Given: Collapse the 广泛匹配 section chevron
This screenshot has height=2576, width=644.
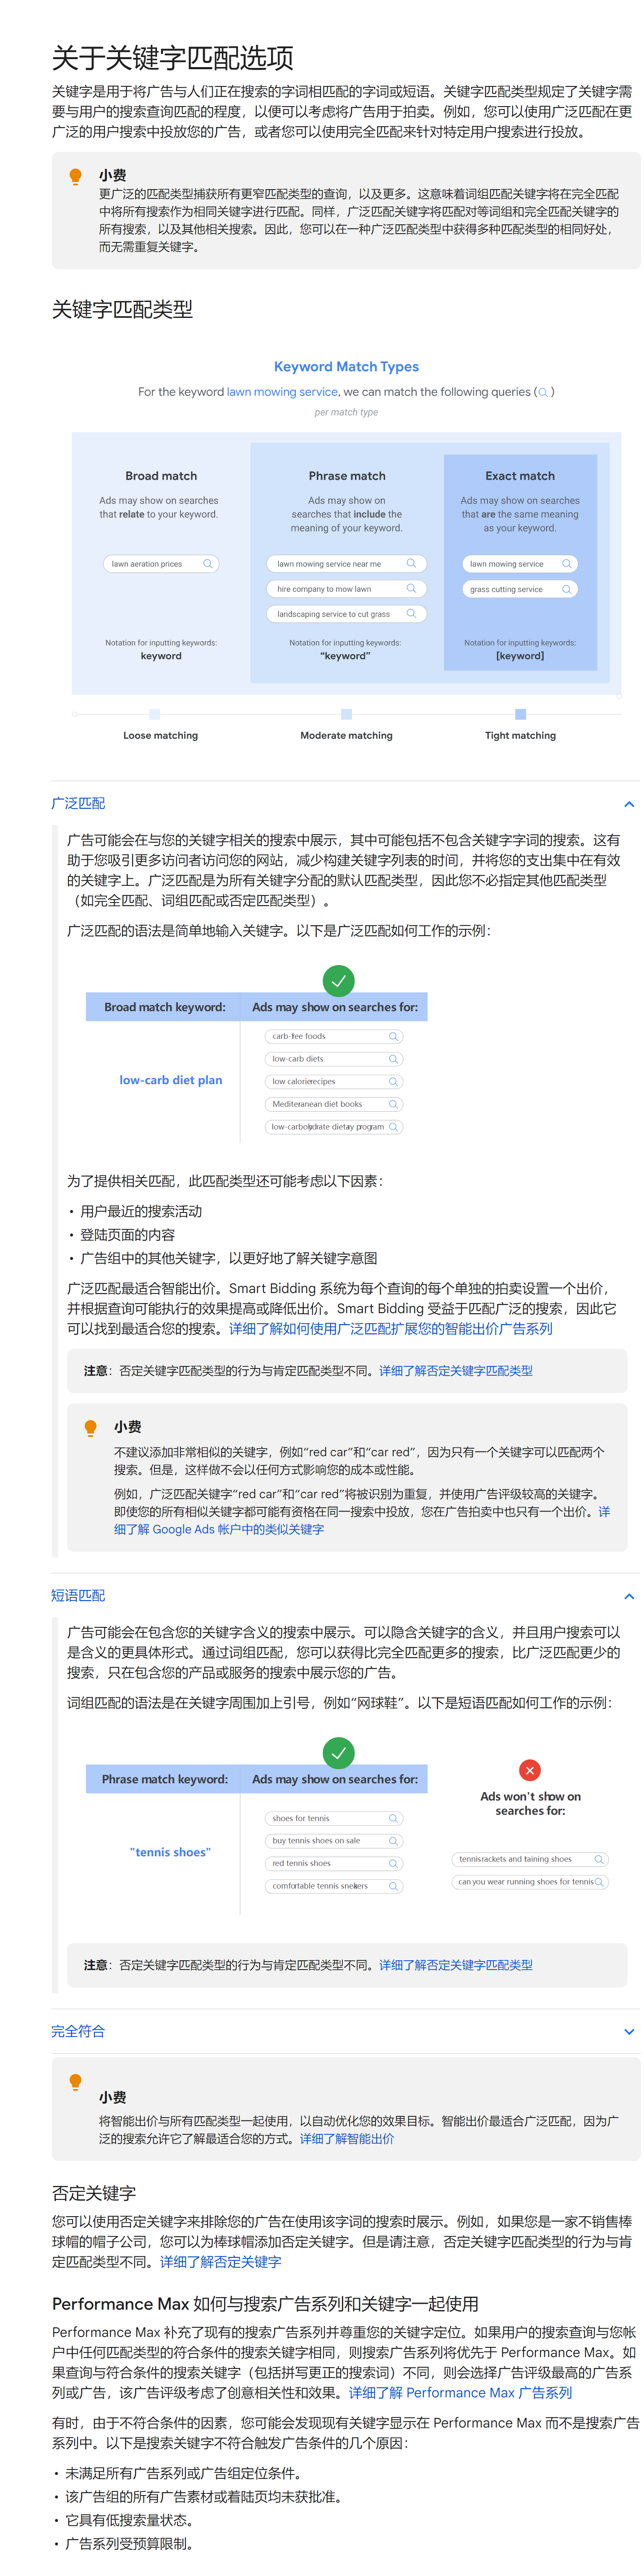Looking at the screenshot, I should tap(628, 804).
